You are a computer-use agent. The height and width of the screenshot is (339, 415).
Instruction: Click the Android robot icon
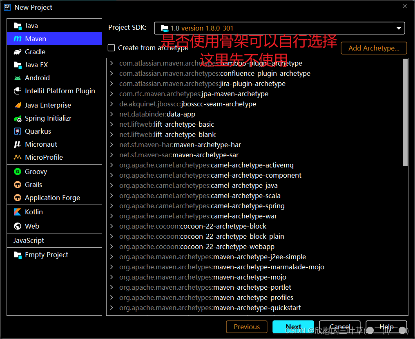18,78
